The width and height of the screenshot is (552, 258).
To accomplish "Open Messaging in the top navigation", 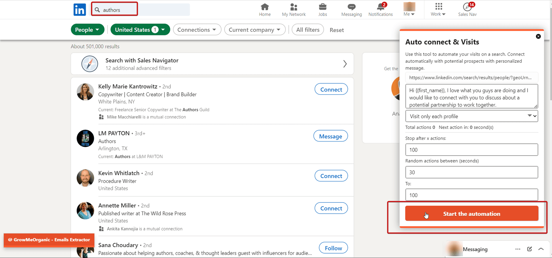I will (x=352, y=10).
